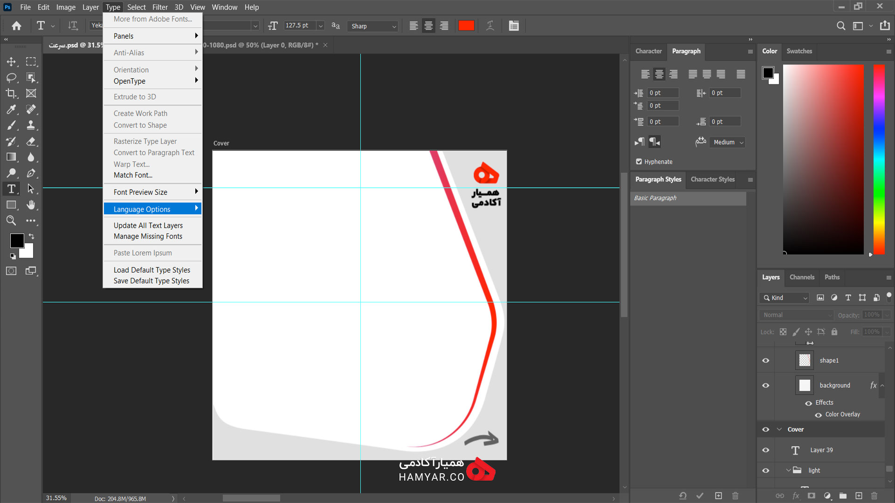Viewport: 895px width, 503px height.
Task: Toggle the Hyphenate checkbox
Action: pyautogui.click(x=639, y=162)
